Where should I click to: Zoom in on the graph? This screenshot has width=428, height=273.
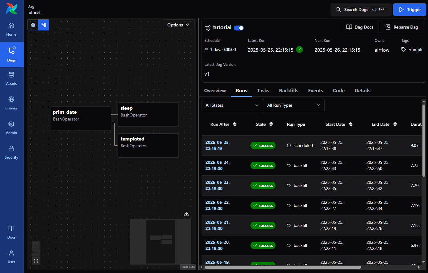pos(36,245)
